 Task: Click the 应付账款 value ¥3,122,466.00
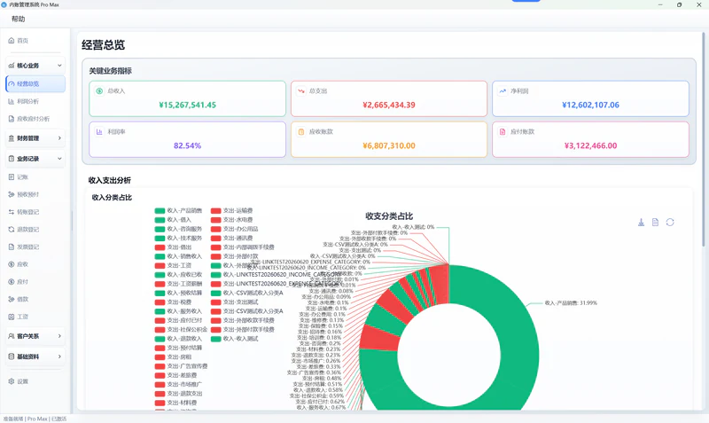click(x=590, y=145)
